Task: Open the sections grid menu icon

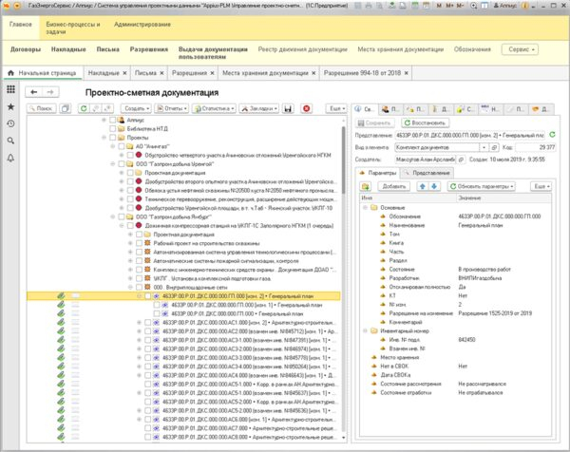Action: coord(10,89)
